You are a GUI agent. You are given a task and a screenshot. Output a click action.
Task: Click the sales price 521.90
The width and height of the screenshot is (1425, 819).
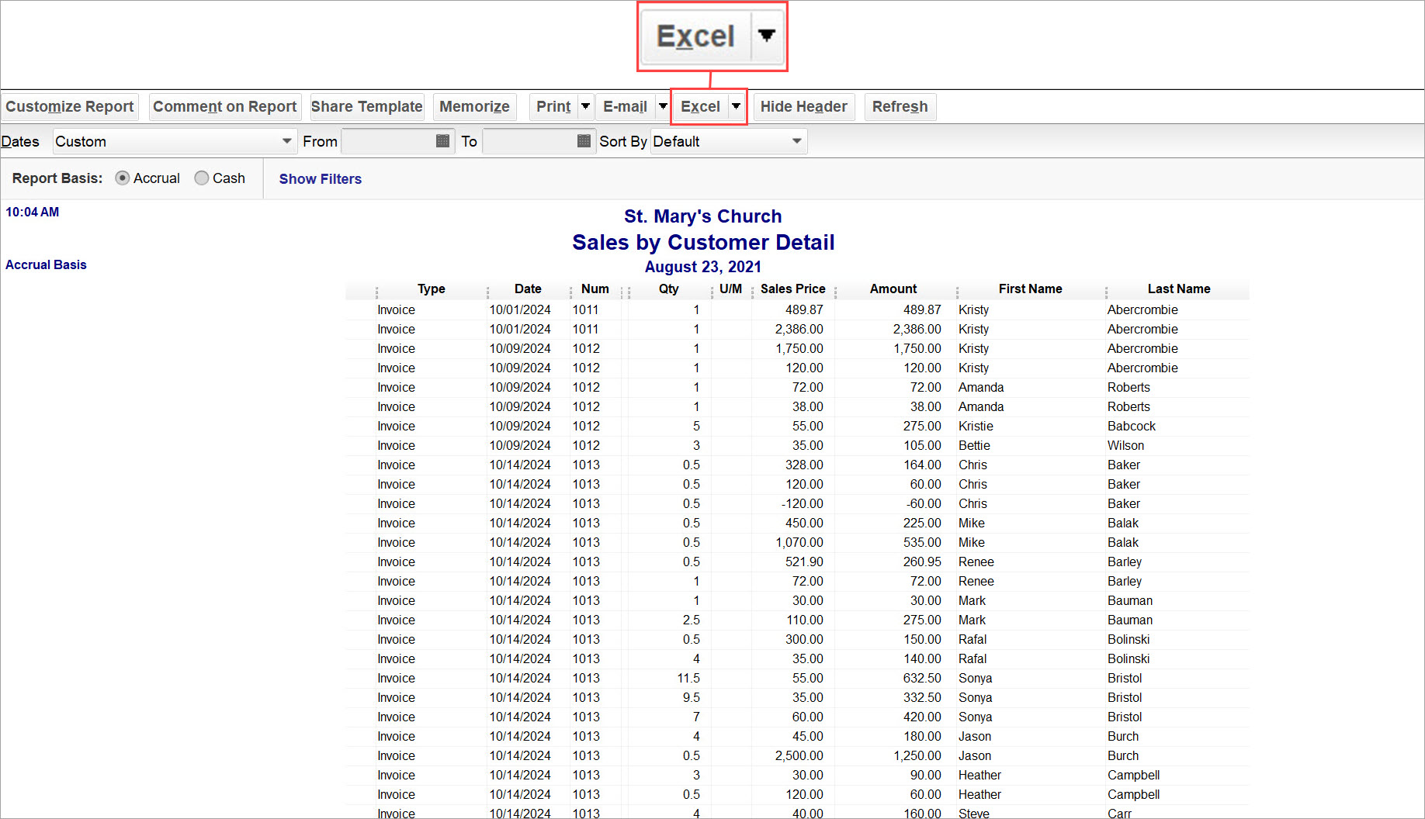click(804, 562)
